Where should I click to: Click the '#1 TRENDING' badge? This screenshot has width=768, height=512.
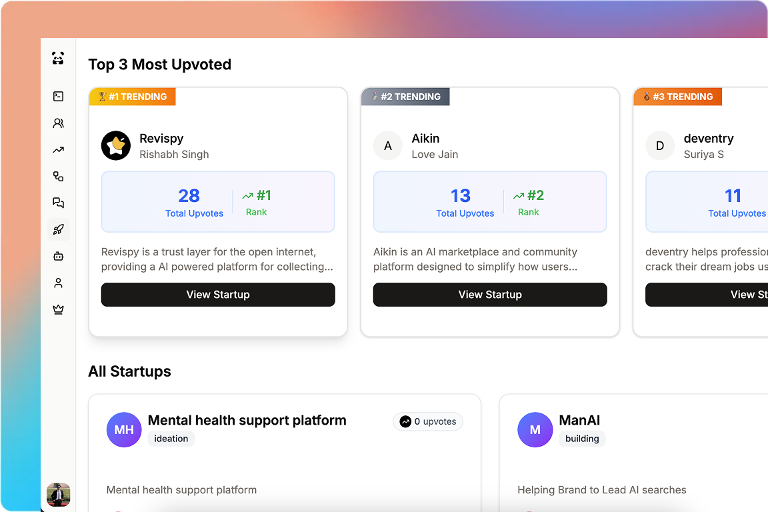[x=132, y=97]
